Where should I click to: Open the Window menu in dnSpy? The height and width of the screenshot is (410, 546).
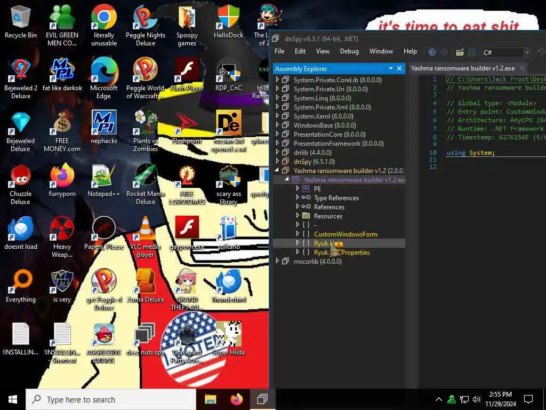[x=381, y=51]
